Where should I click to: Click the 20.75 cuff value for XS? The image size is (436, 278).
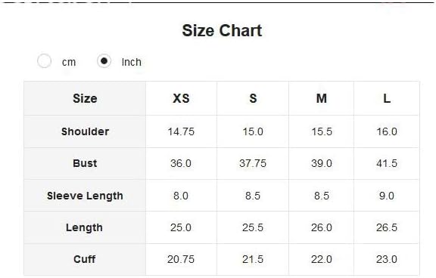pos(181,259)
